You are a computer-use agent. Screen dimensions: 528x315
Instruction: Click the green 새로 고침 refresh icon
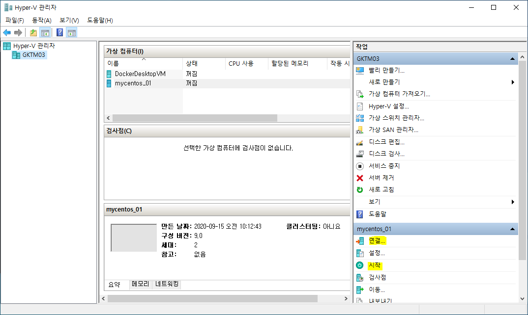(360, 189)
